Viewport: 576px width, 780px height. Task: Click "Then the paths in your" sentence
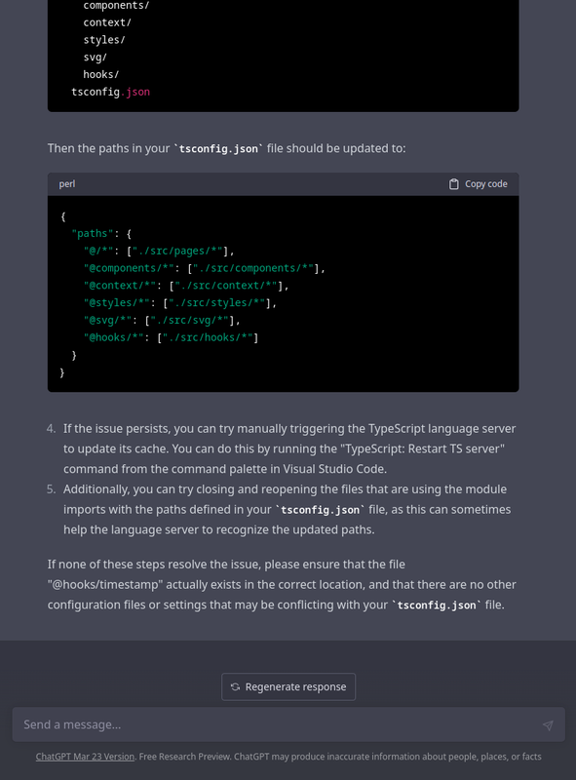tap(226, 148)
